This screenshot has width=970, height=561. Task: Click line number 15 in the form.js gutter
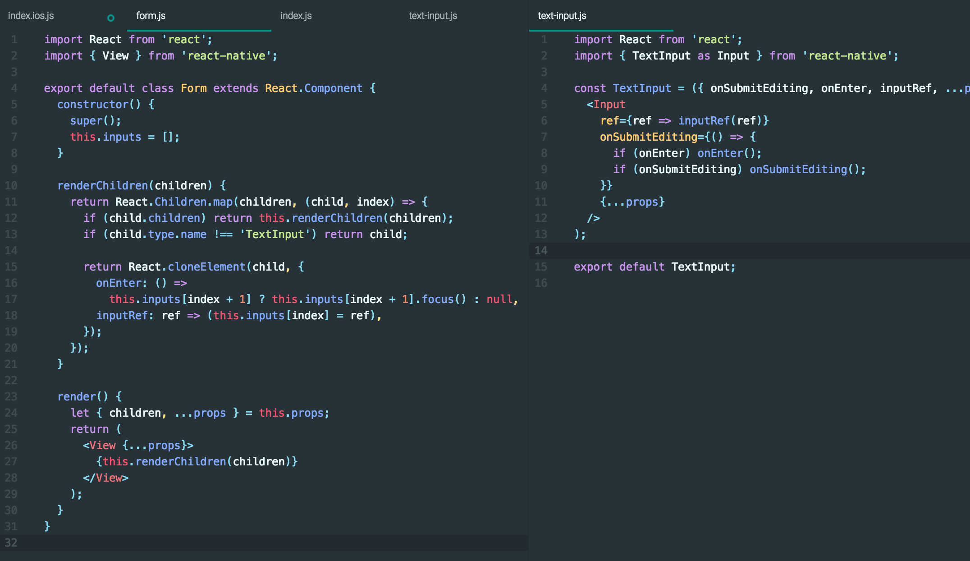click(10, 267)
